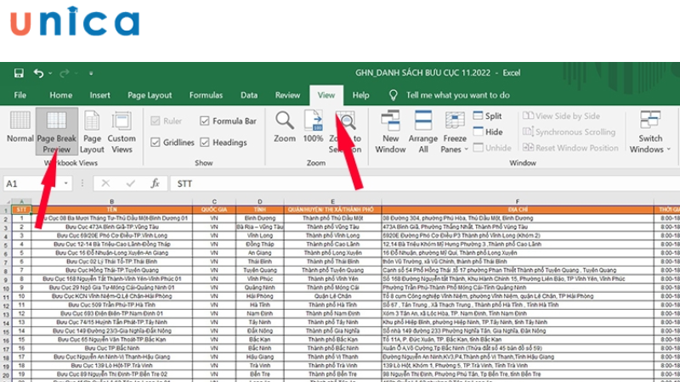680x382 pixels.
Task: Open the Switch Windows dropdown
Action: [x=650, y=136]
